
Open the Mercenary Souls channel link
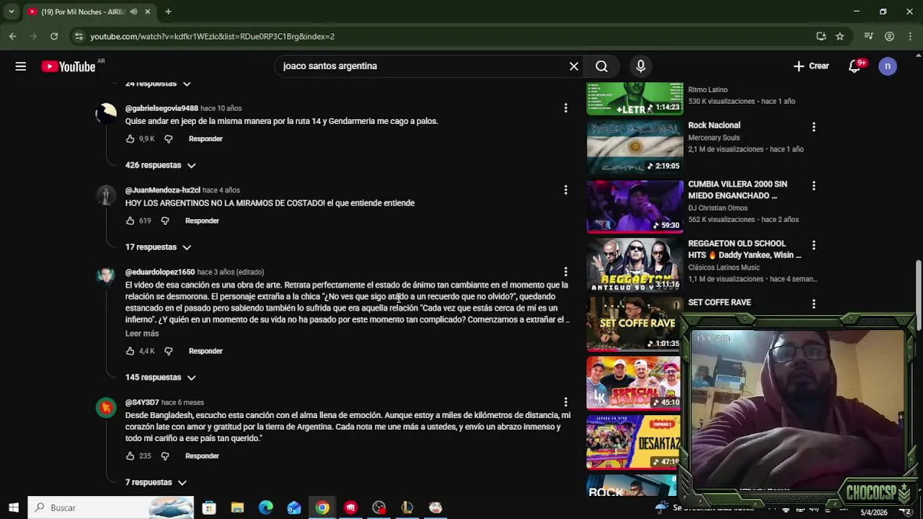(714, 138)
